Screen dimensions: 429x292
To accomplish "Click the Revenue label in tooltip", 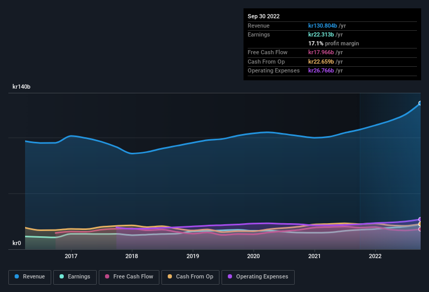I will 259,26.
